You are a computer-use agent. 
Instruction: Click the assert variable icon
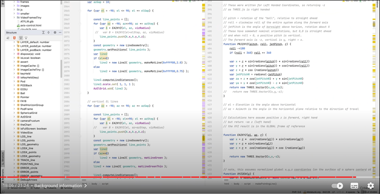[18, 62]
